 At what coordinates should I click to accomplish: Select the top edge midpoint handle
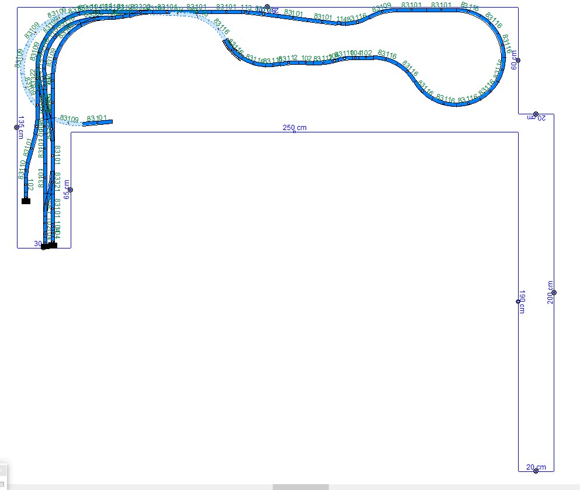[268, 7]
